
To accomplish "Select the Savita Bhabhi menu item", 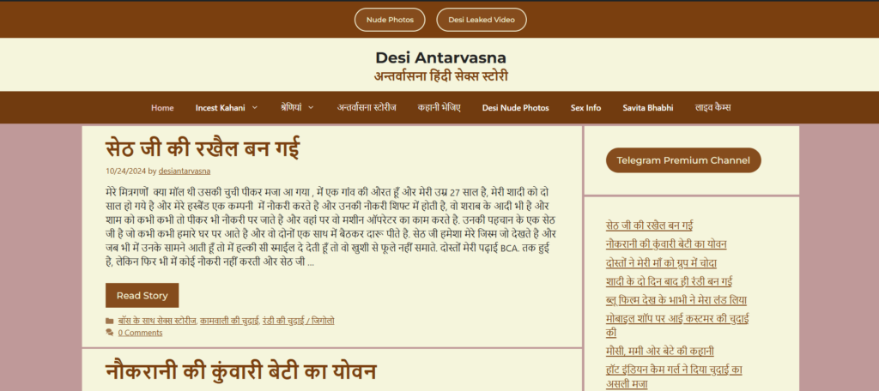I will tap(647, 108).
